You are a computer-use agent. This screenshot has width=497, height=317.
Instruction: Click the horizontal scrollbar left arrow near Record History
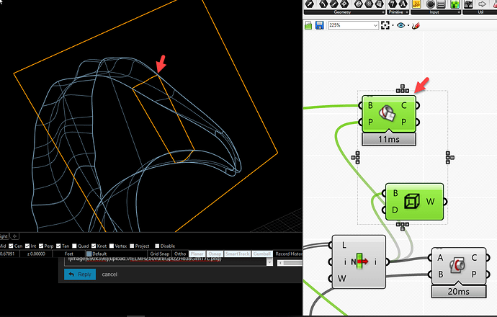tap(280, 263)
